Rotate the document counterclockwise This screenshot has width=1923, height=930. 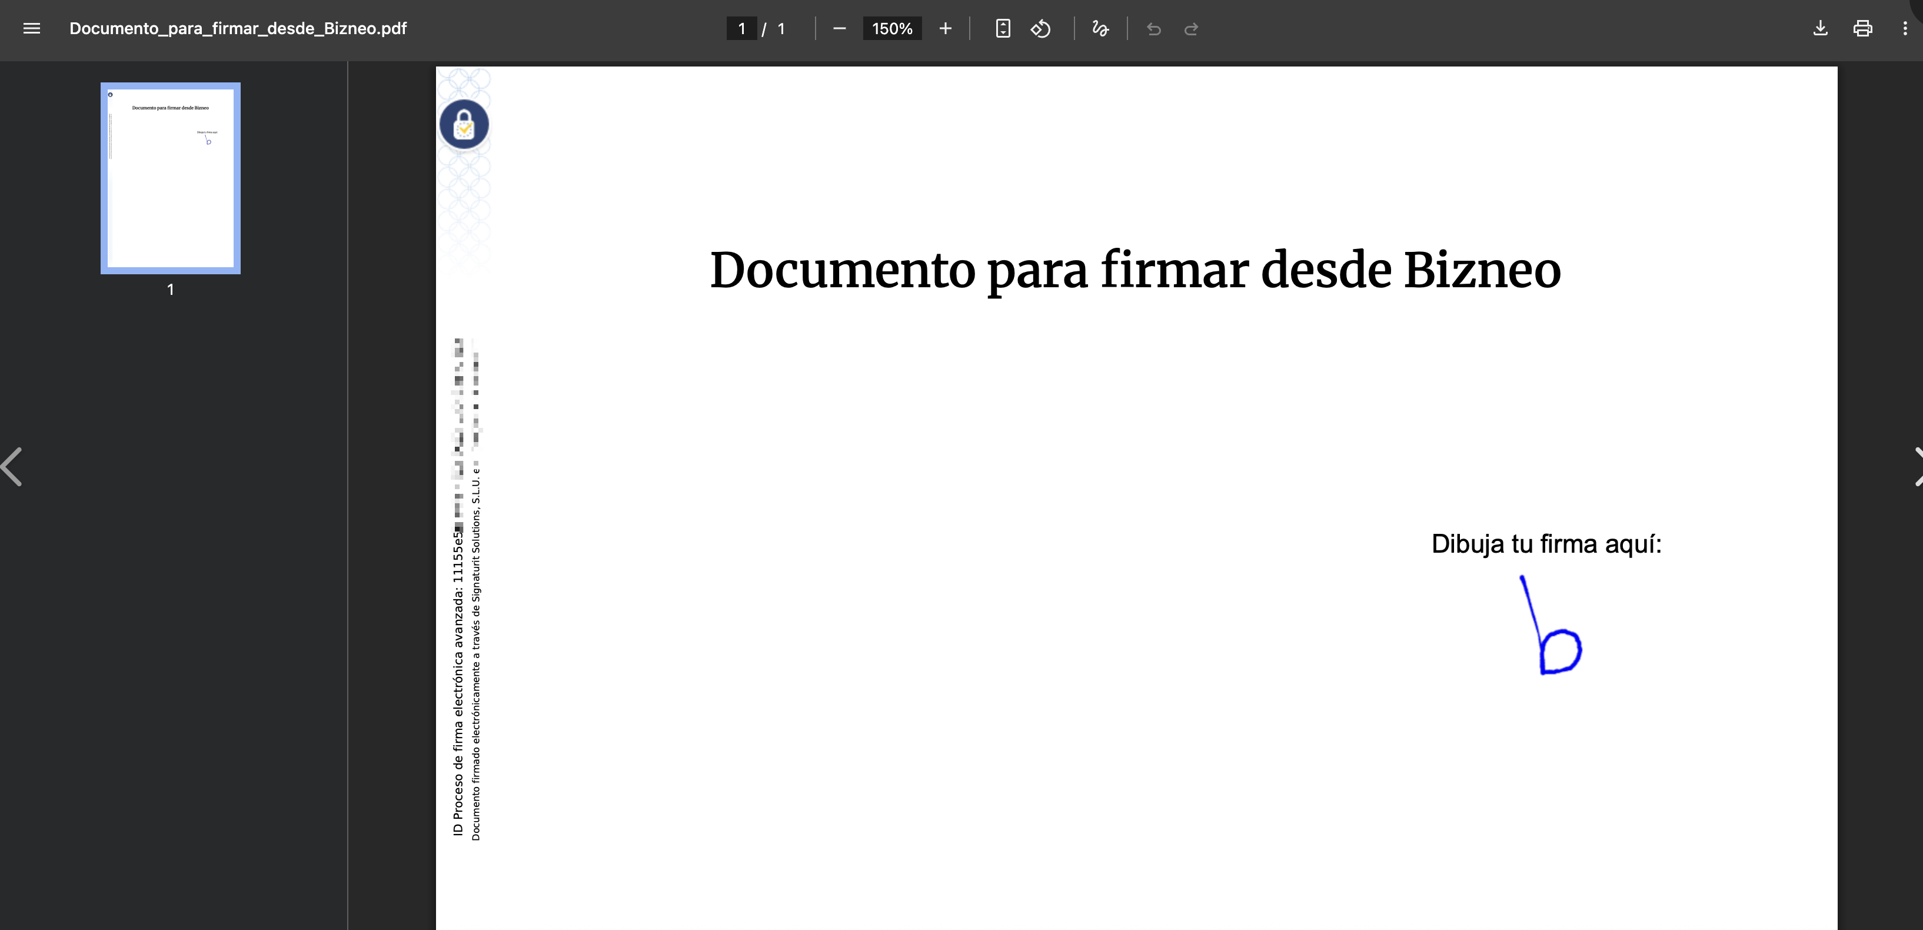point(1040,28)
